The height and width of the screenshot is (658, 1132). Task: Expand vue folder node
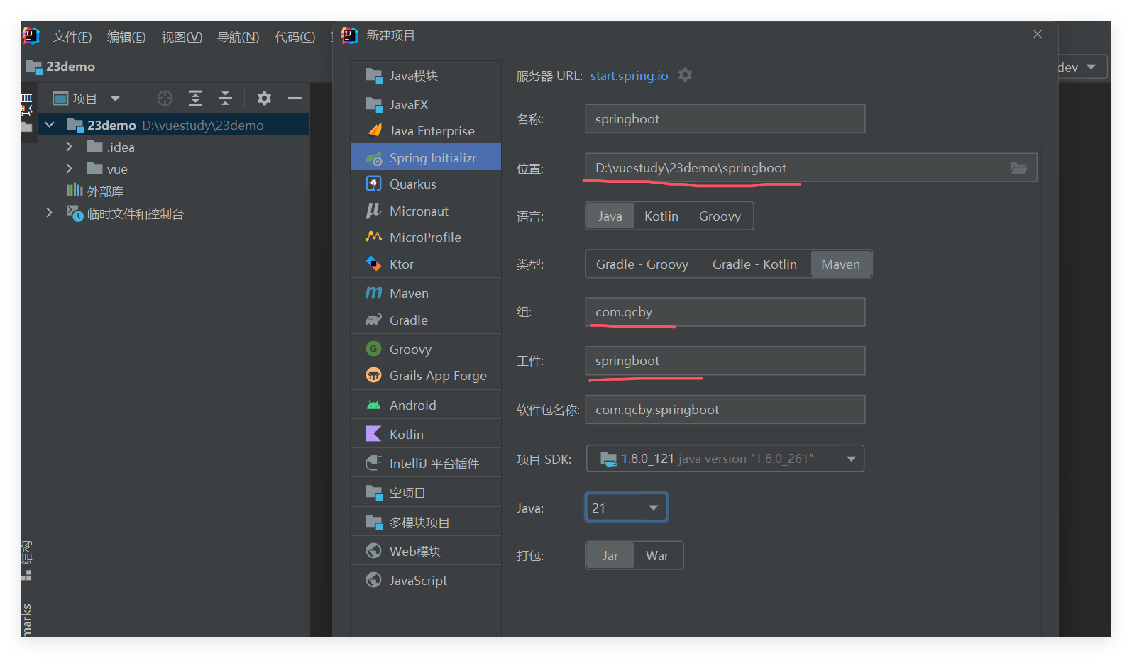[x=69, y=169]
